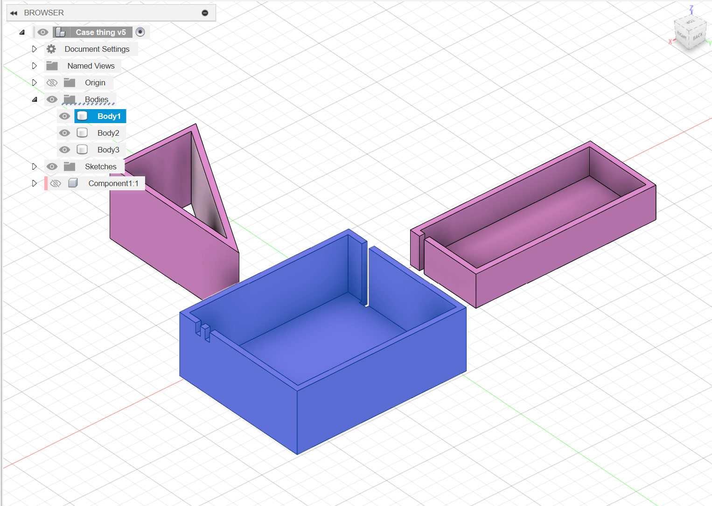Image resolution: width=712 pixels, height=506 pixels.
Task: Select the Body3 tree item
Action: [x=100, y=150]
